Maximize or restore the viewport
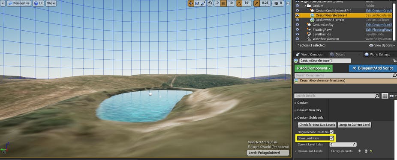Image resolution: width=397 pixels, height=160 pixels. pyautogui.click(x=288, y=3)
